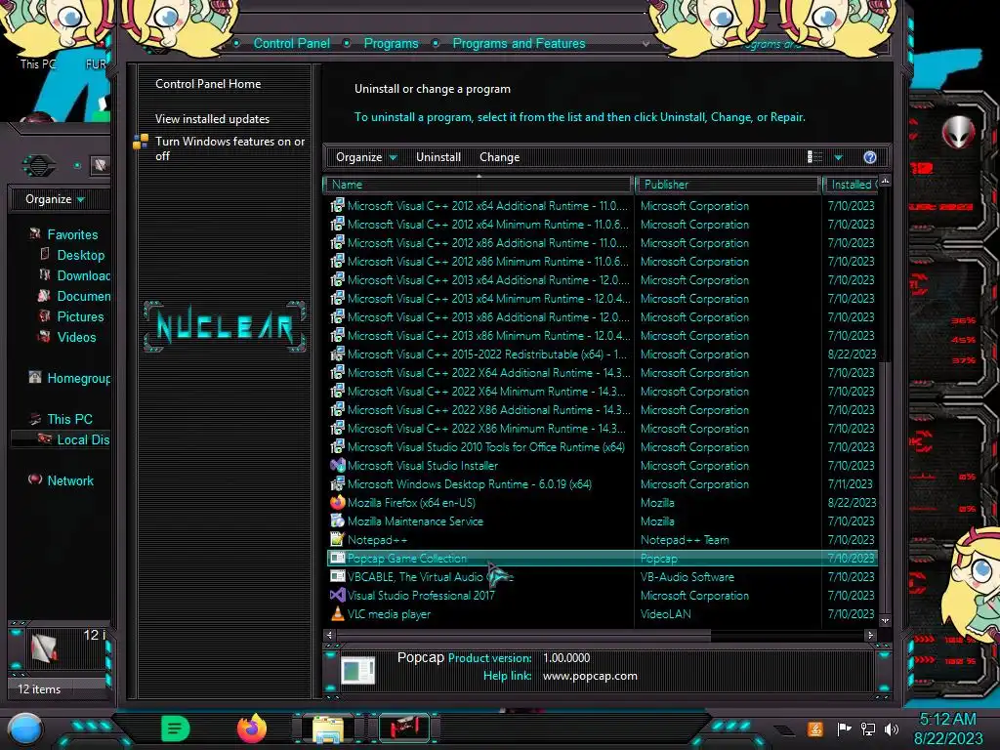The width and height of the screenshot is (1000, 750).
Task: Select Pictures in Explorer navigation pane
Action: [80, 317]
